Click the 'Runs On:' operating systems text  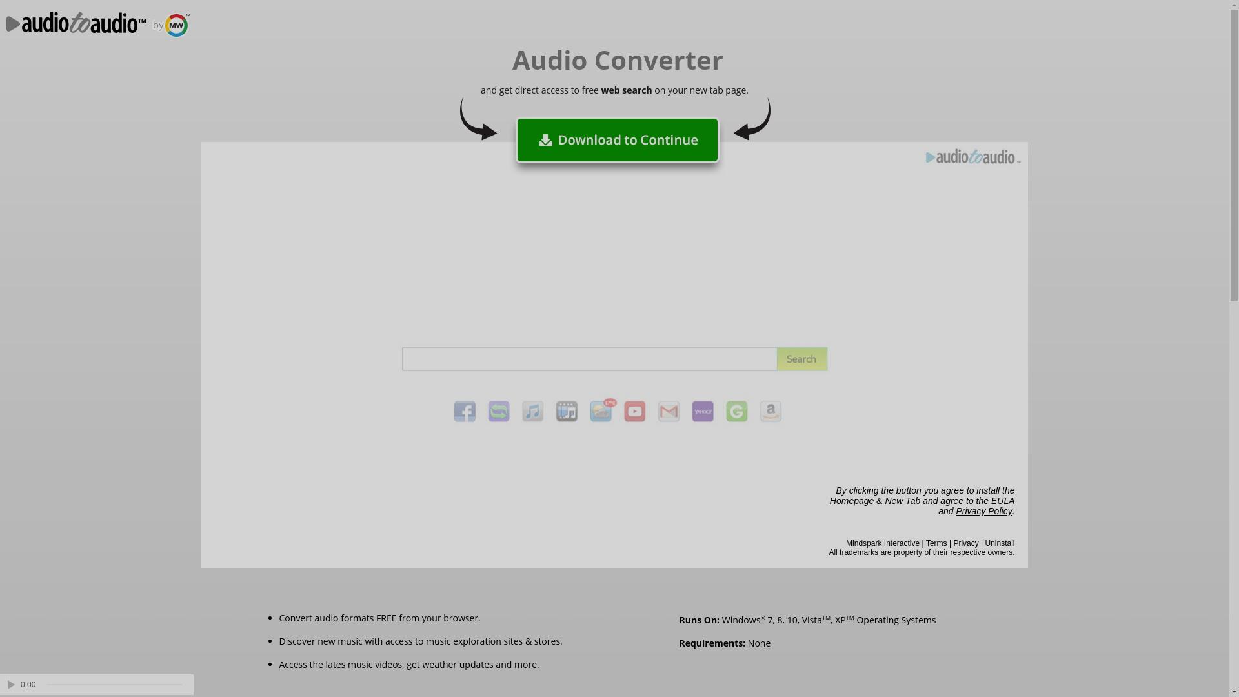point(807,620)
